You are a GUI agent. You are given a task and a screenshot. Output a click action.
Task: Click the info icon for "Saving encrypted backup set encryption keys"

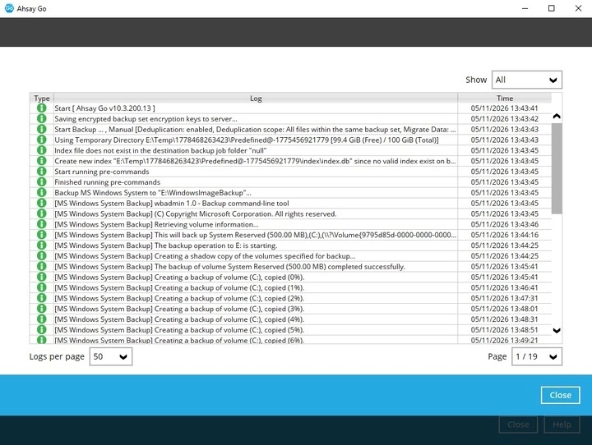coord(42,119)
